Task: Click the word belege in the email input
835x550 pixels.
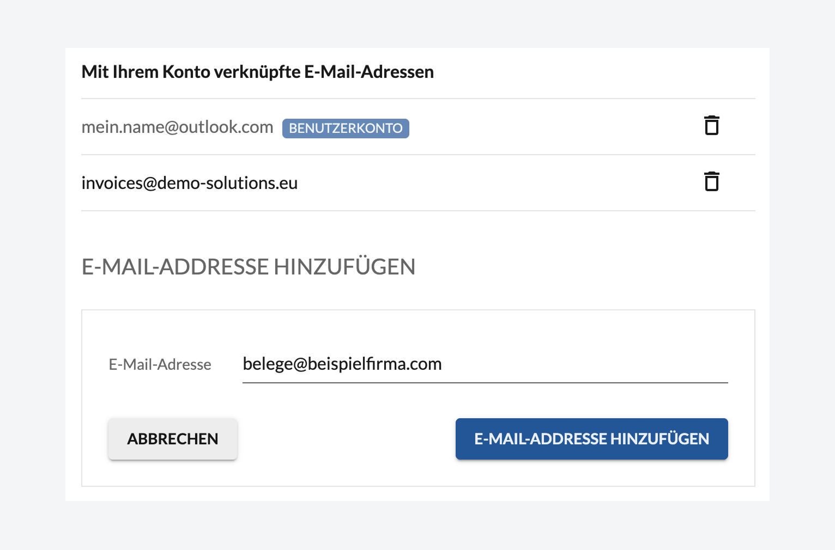Action: 268,364
